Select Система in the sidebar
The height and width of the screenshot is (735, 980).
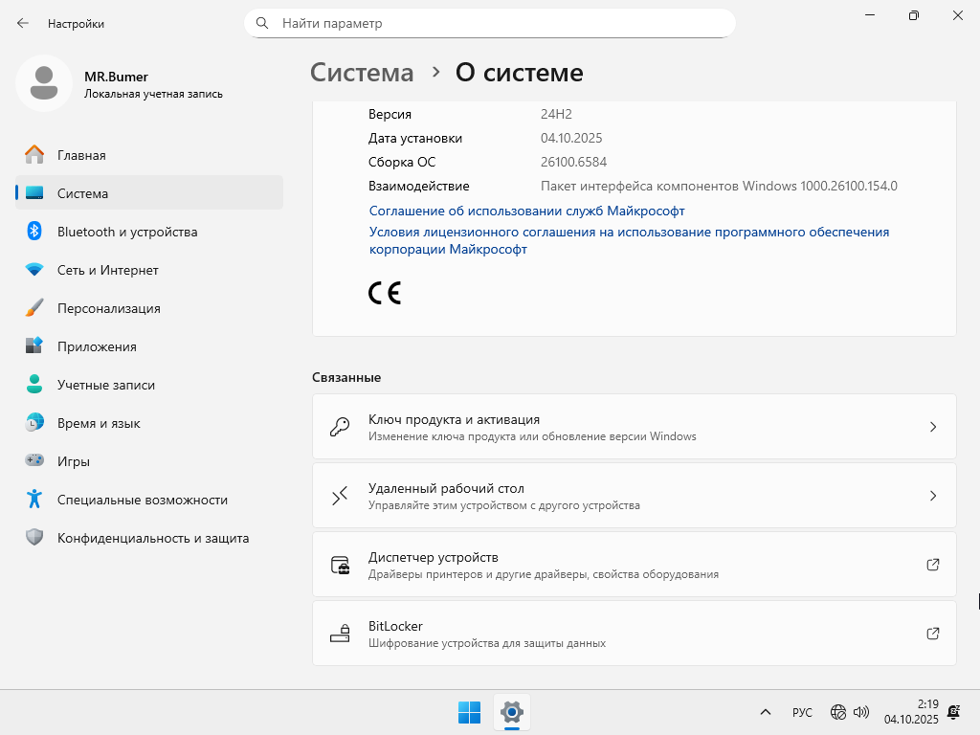tap(82, 193)
